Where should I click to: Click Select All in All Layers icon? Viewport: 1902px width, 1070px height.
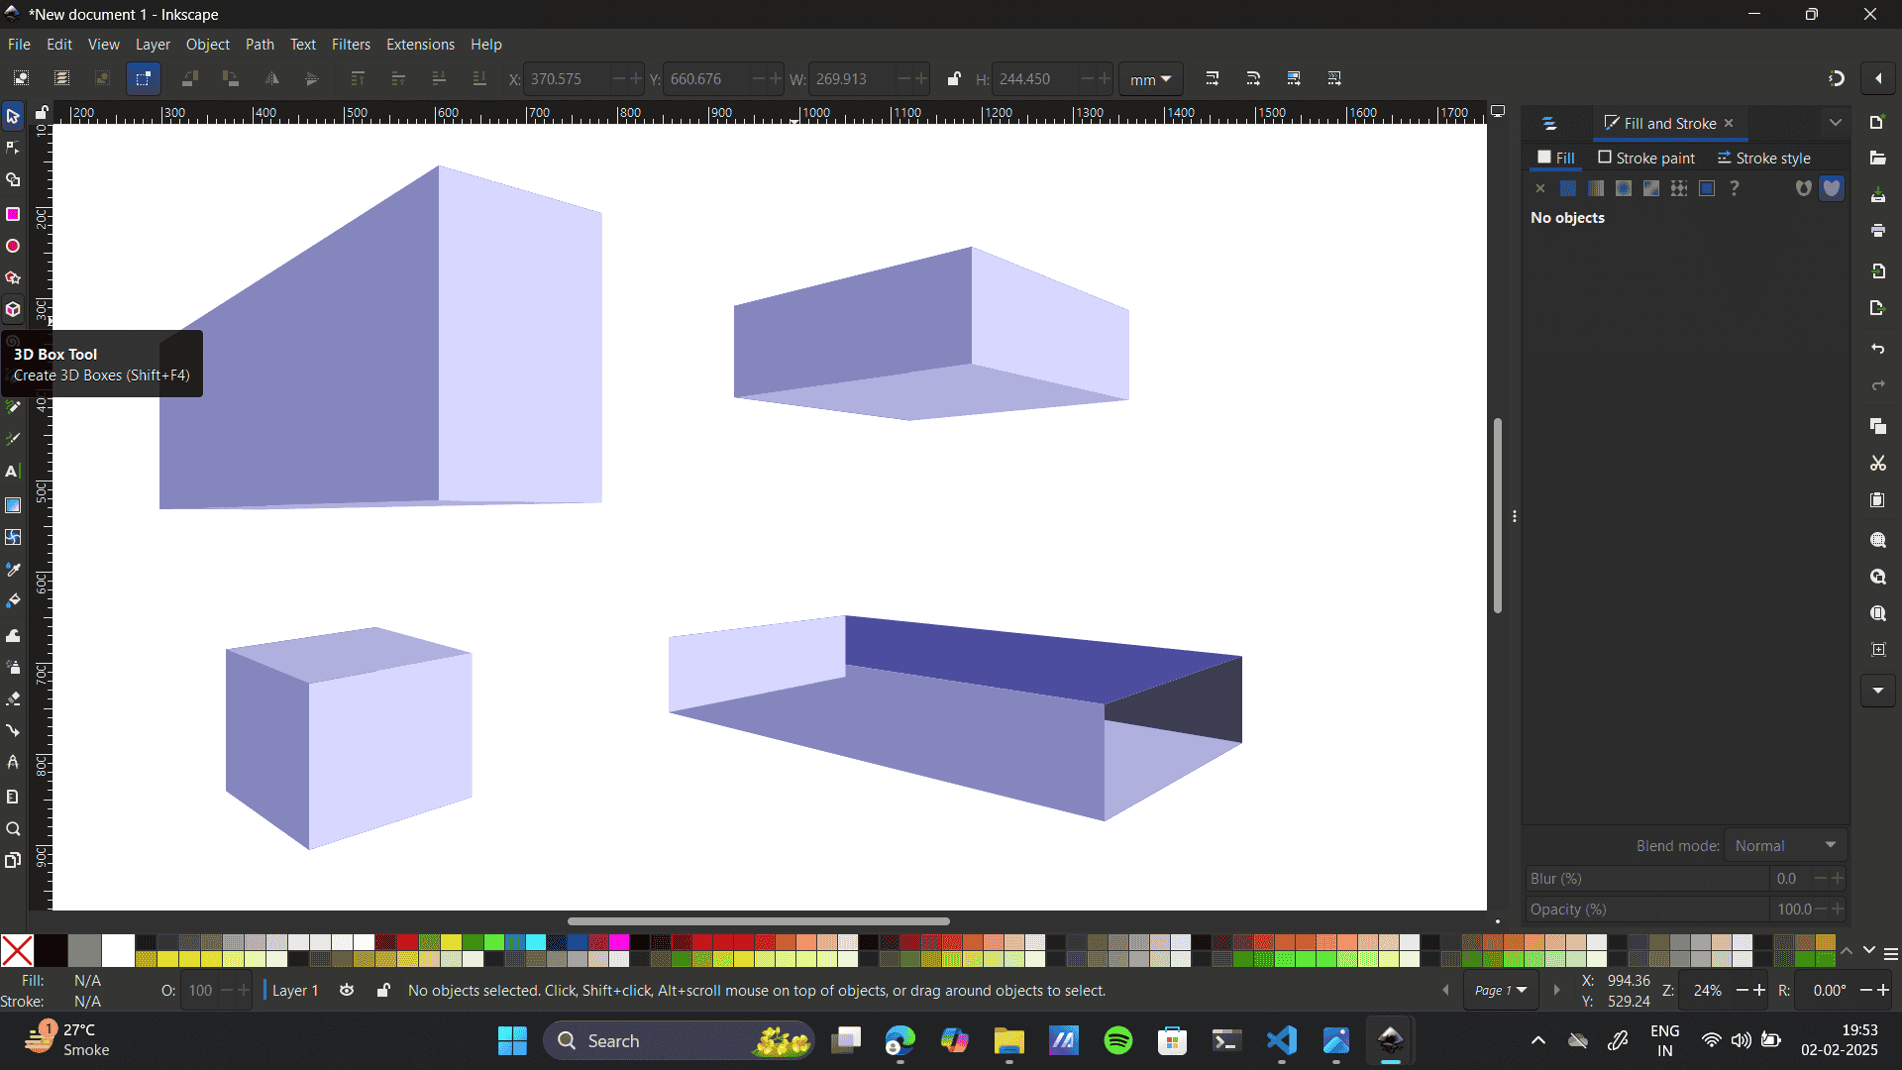click(x=61, y=78)
